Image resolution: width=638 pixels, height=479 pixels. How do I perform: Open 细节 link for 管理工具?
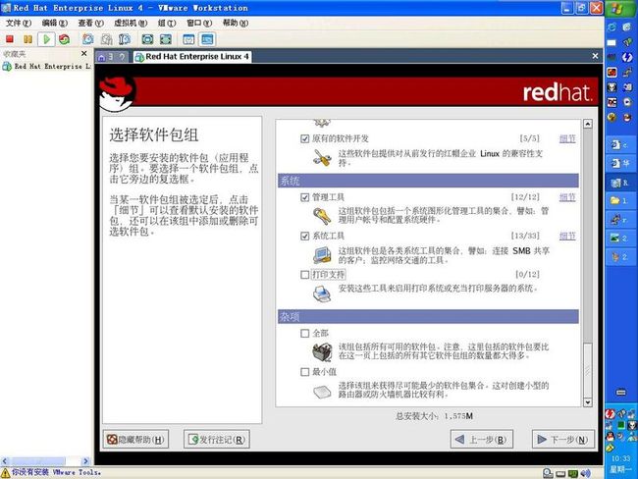pyautogui.click(x=567, y=198)
